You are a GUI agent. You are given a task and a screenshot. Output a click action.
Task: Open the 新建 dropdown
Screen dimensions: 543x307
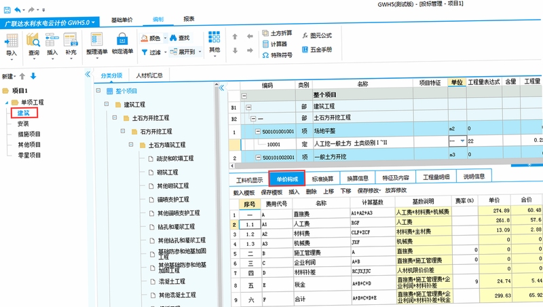click(x=9, y=76)
